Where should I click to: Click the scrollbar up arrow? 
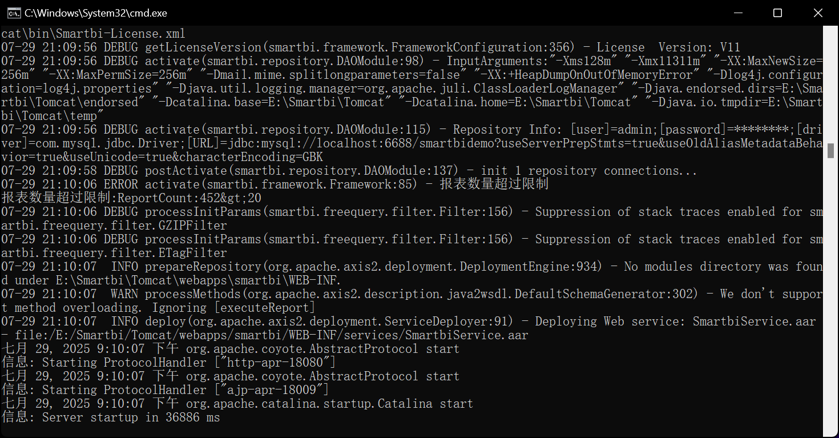tap(832, 31)
